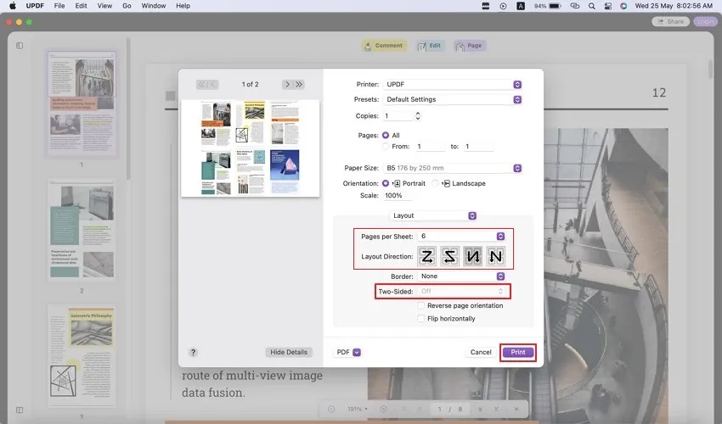The image size is (722, 424).
Task: Open print dialog help question mark
Action: pyautogui.click(x=193, y=352)
